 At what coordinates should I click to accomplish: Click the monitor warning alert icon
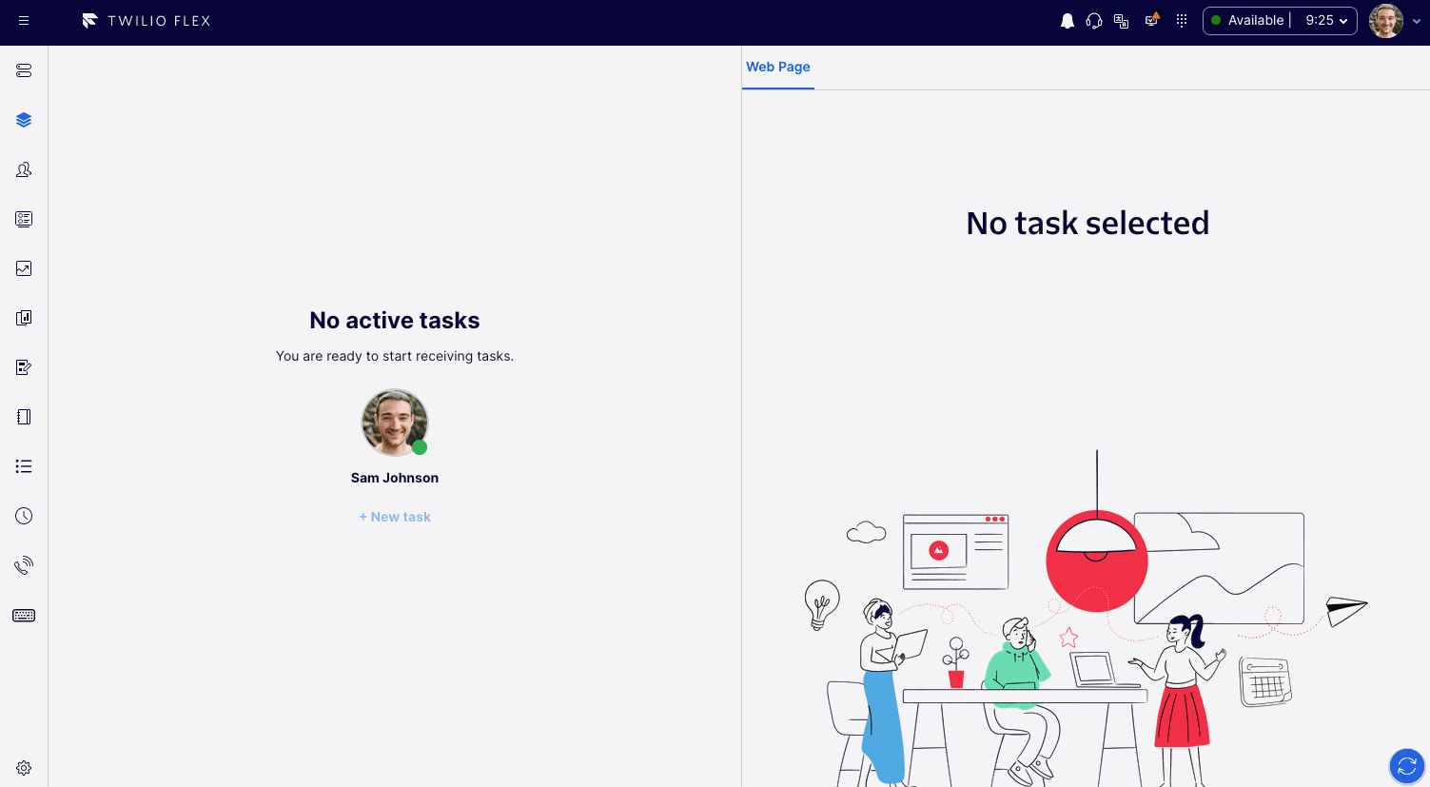click(1152, 20)
